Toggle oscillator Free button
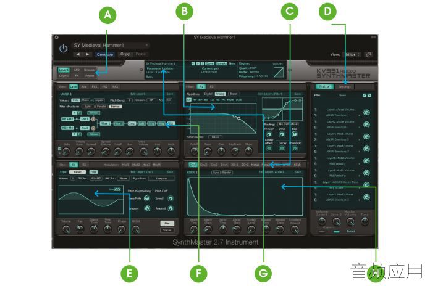This screenshot has height=286, width=430. point(93,172)
